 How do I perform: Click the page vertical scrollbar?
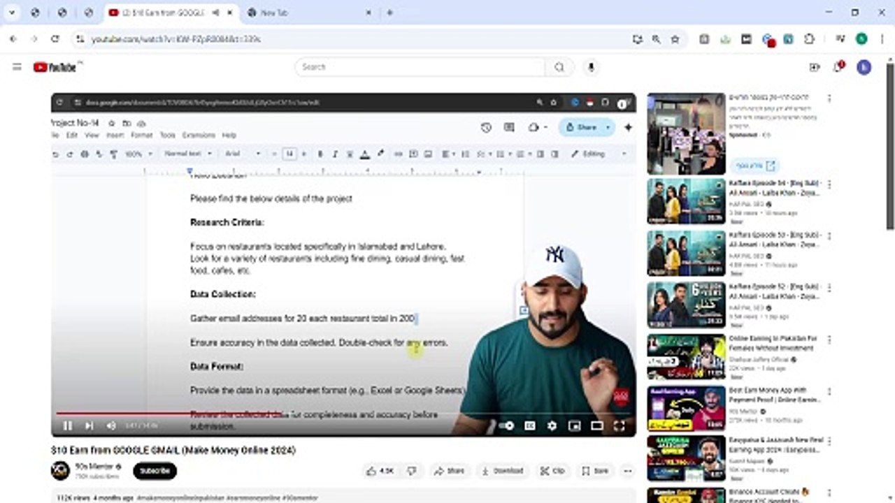tap(890, 145)
